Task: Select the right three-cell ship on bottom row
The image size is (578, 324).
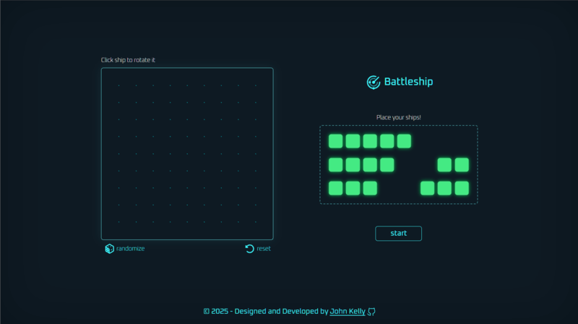Action: pyautogui.click(x=444, y=188)
